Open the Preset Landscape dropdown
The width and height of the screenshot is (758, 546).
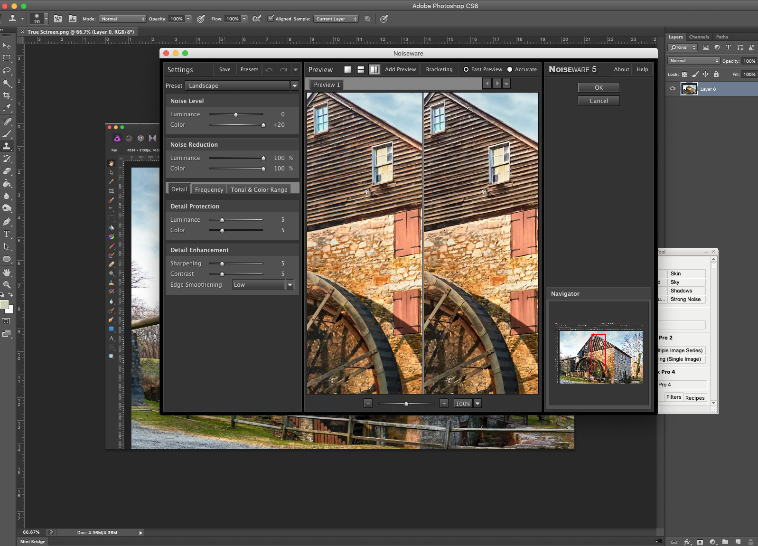point(294,85)
